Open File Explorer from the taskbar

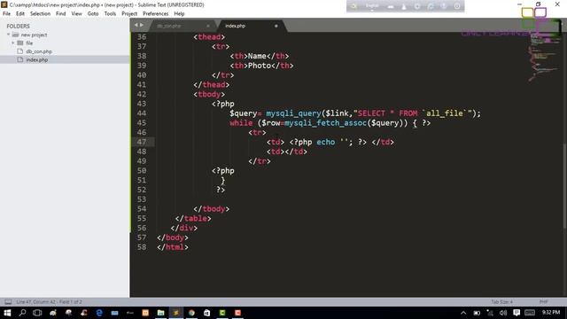(x=161, y=313)
